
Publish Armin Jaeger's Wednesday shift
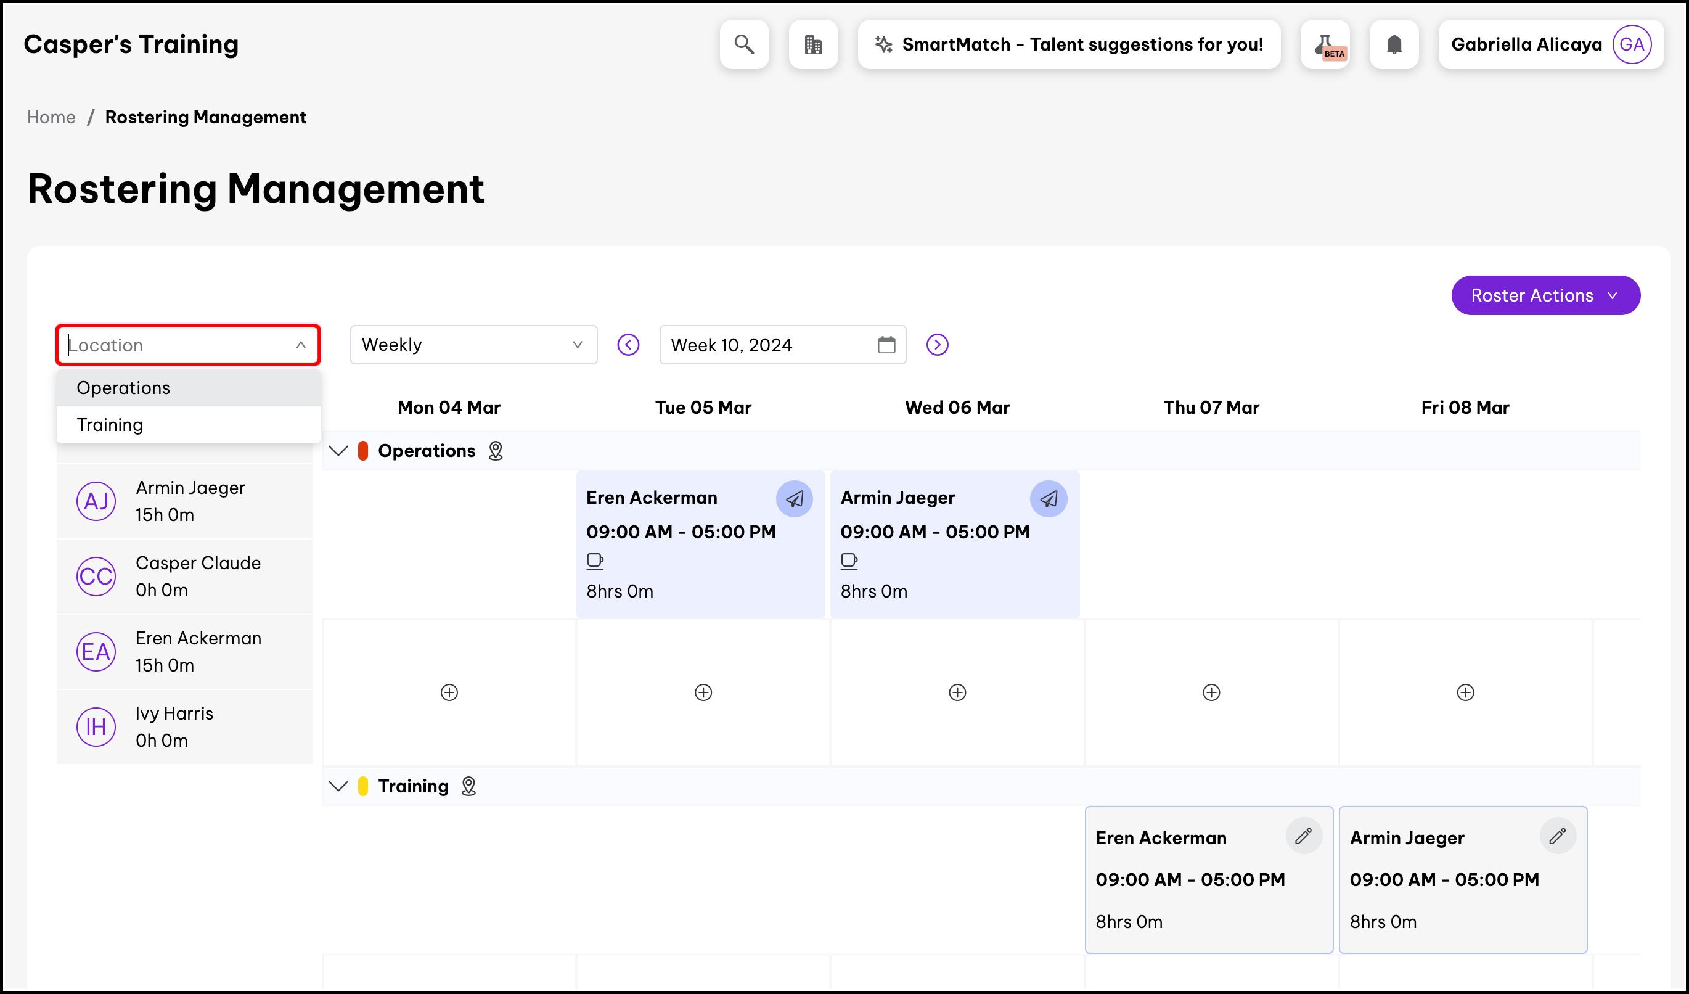(1049, 499)
